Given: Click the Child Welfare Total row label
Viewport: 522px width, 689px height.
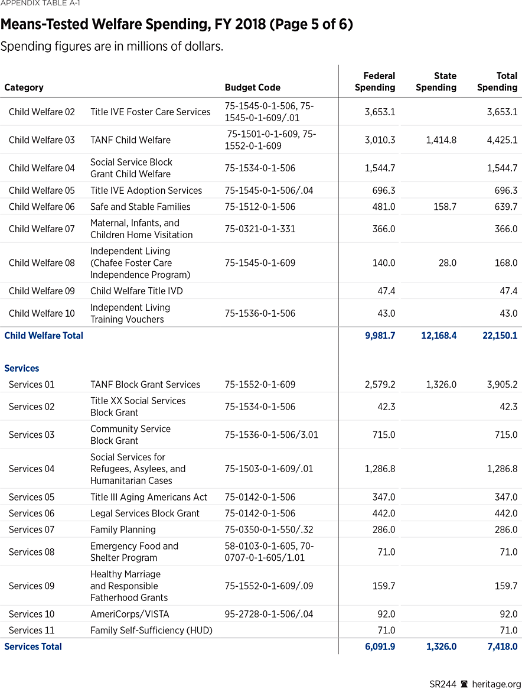Looking at the screenshot, I should pos(44,335).
